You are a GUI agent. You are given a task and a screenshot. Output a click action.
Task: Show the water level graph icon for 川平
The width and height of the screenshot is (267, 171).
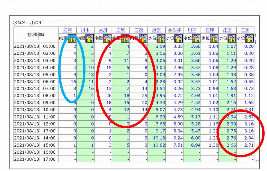(x=196, y=38)
